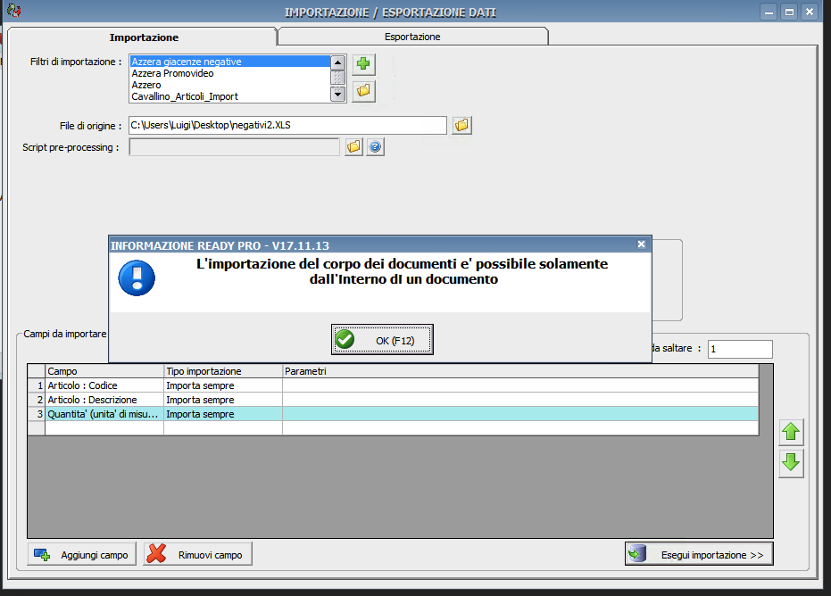Click the application icon in the title bar
Viewport: 831px width, 596px height.
tap(13, 10)
